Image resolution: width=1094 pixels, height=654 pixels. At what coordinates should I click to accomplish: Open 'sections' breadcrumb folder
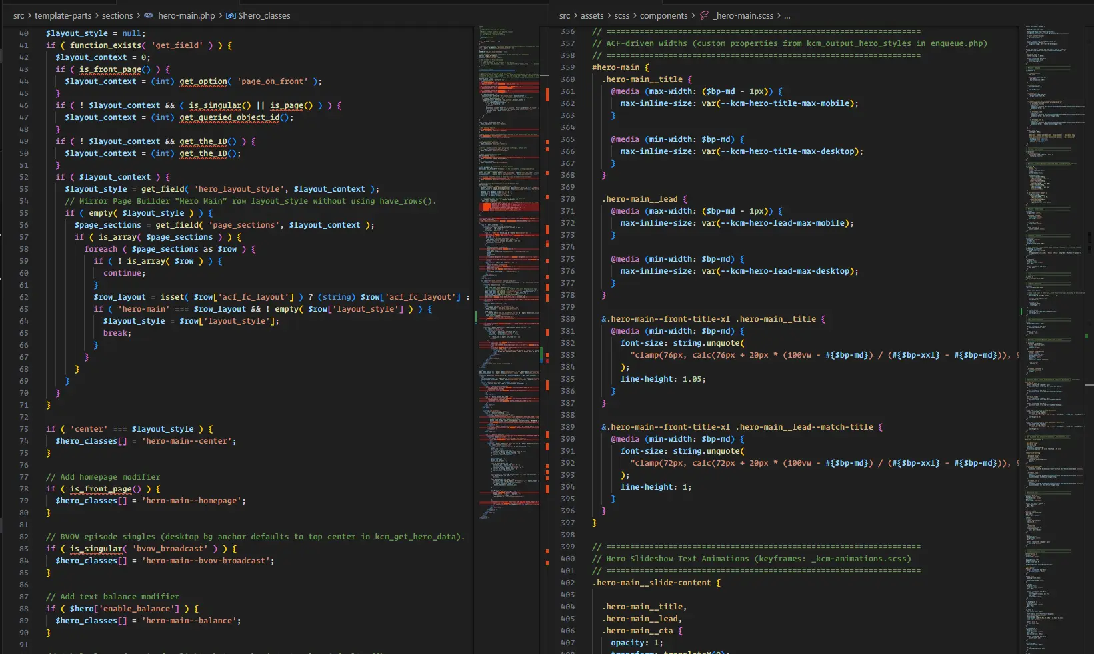[x=117, y=15]
